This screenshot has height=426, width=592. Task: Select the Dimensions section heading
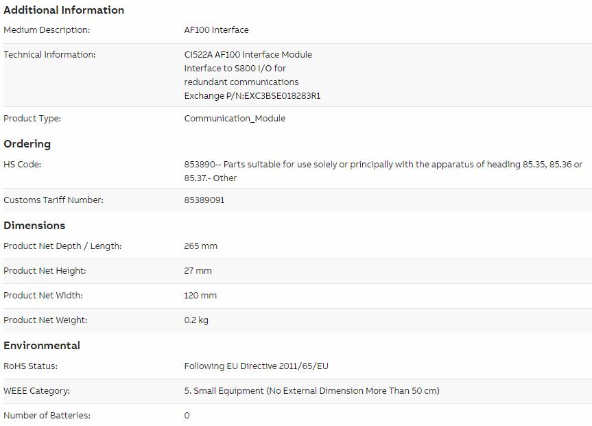(x=34, y=226)
